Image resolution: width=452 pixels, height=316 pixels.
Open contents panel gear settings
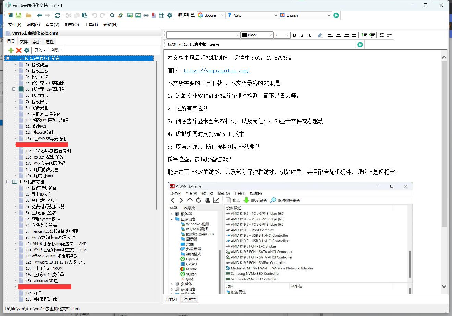coord(26,50)
